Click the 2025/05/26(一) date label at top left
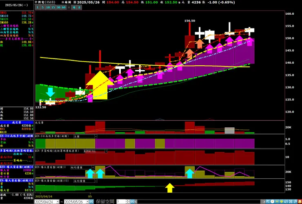 (x=17, y=5)
